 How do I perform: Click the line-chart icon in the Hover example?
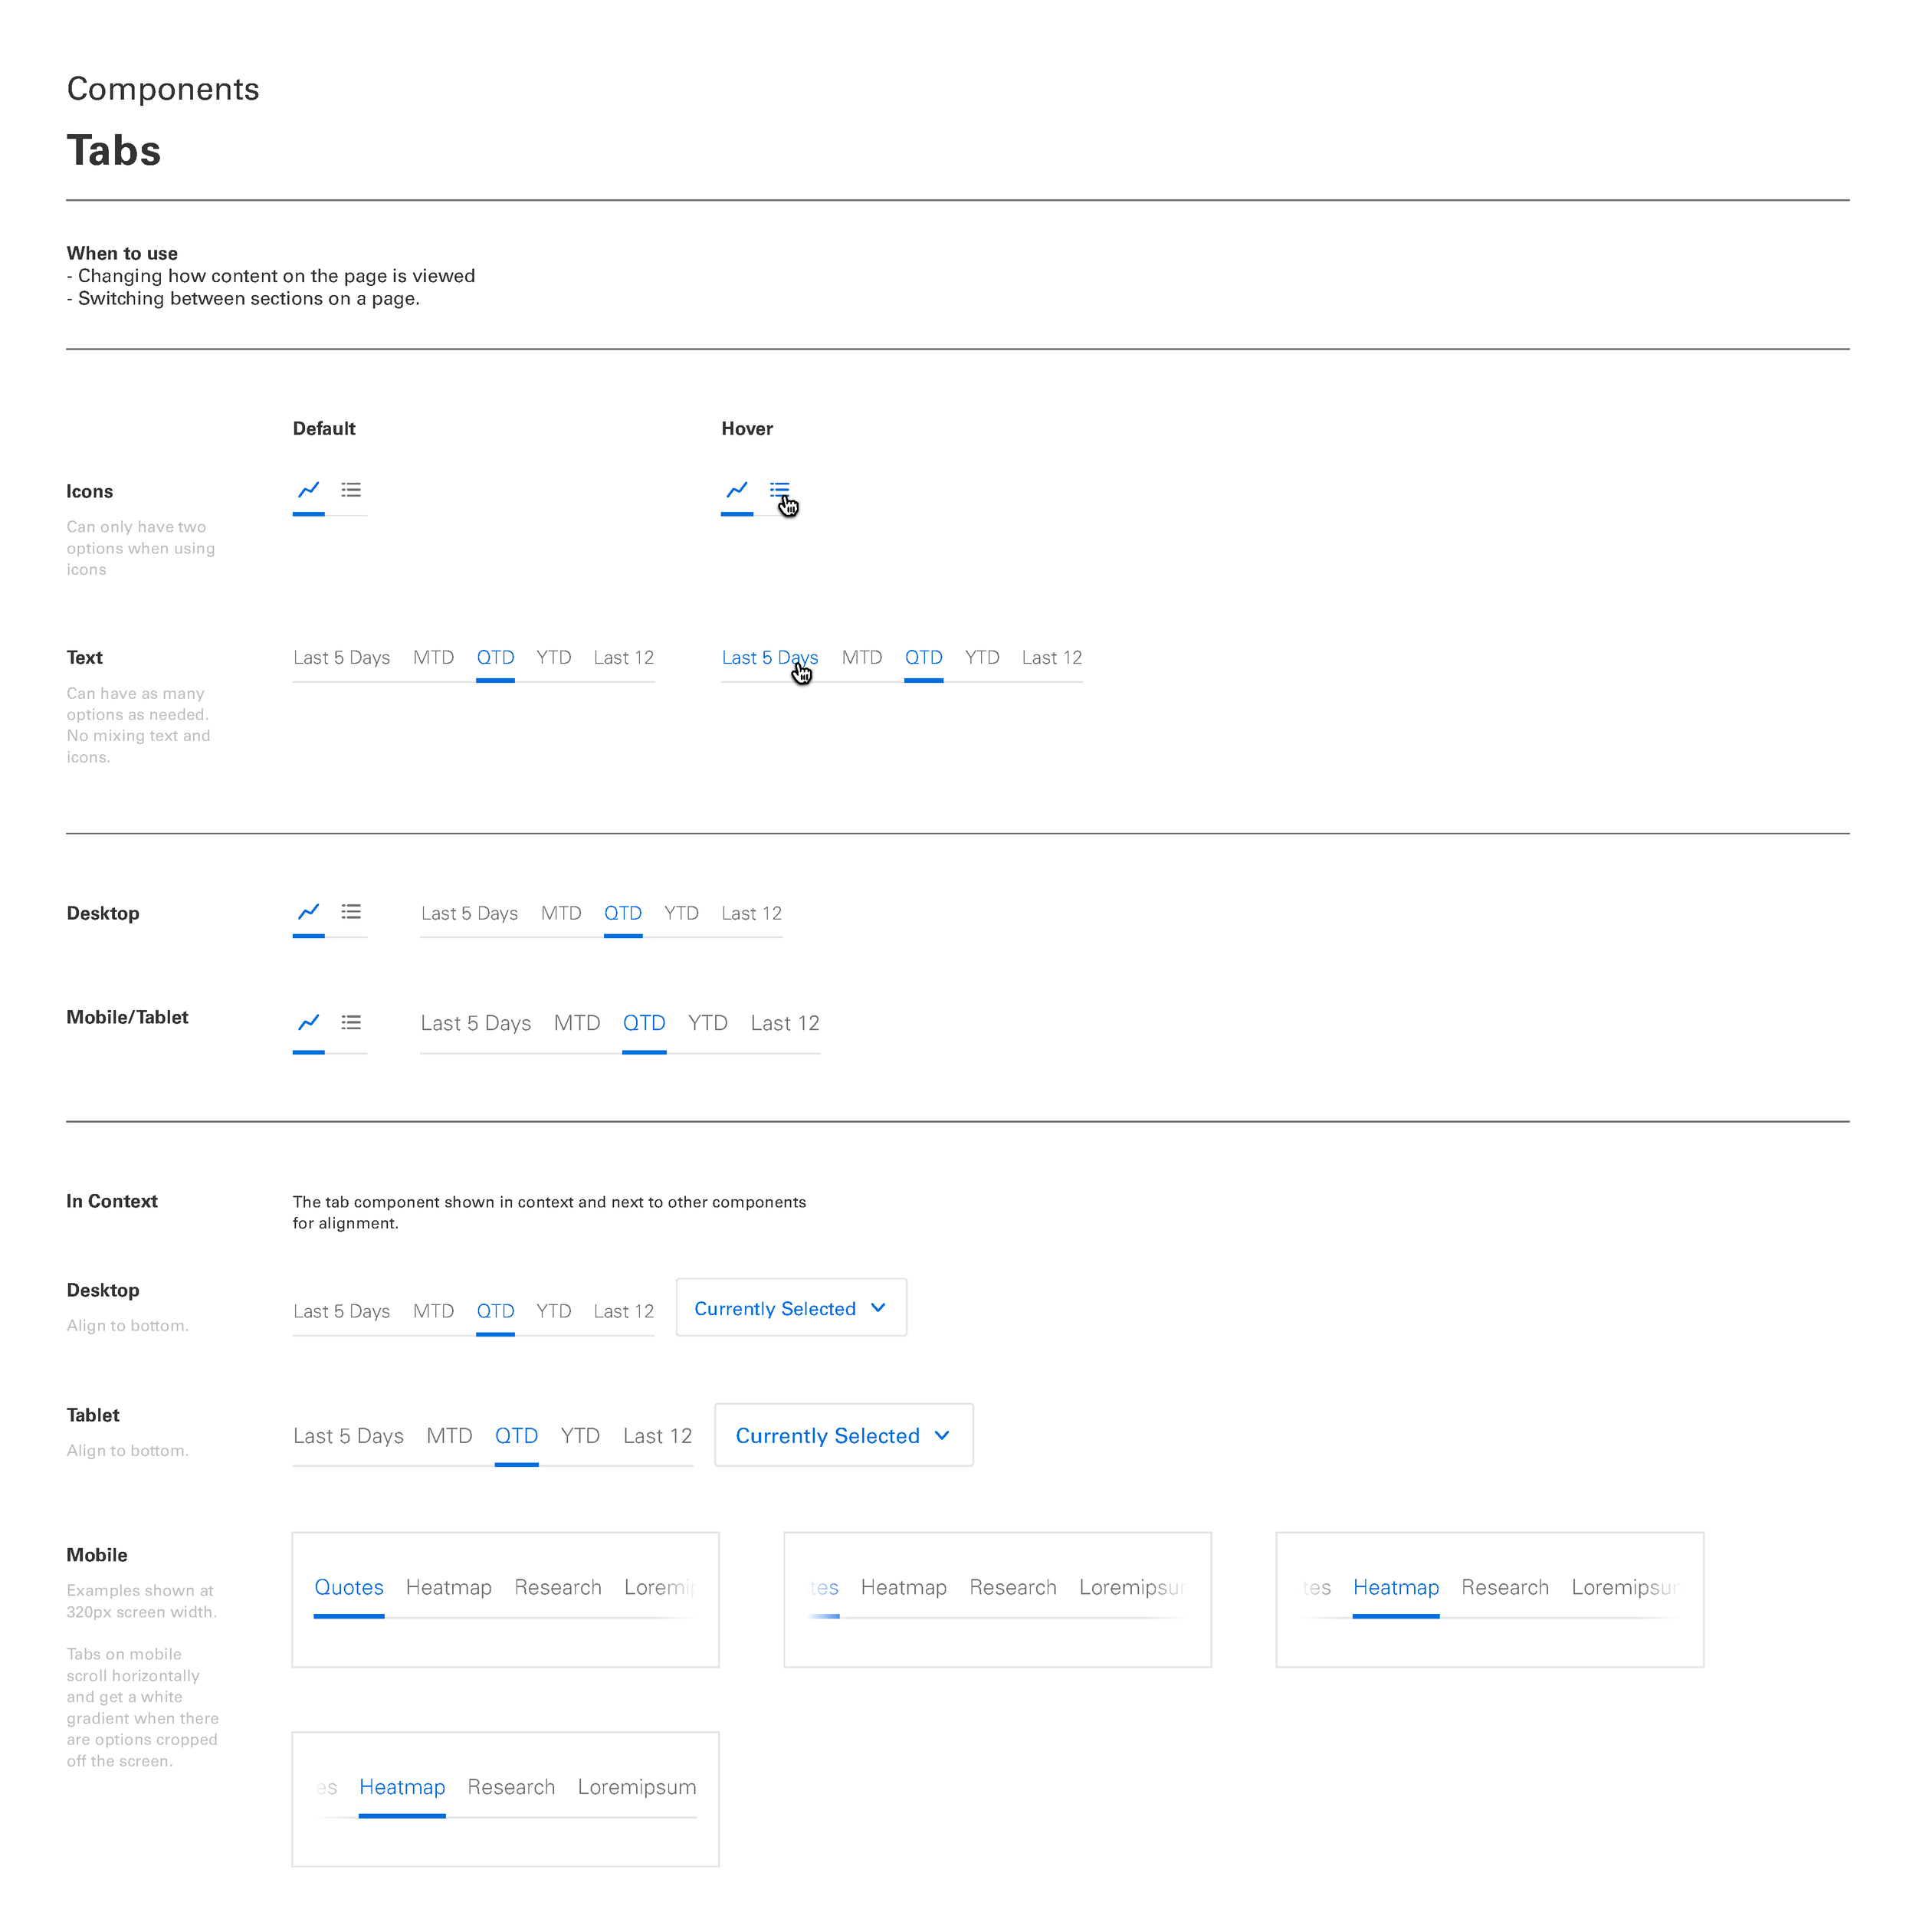coord(737,491)
